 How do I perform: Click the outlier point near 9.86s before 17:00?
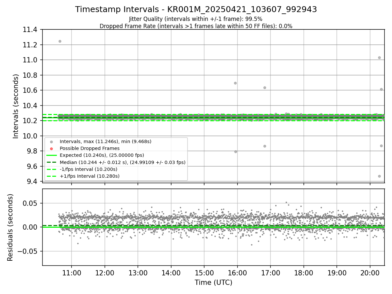[x=265, y=146]
